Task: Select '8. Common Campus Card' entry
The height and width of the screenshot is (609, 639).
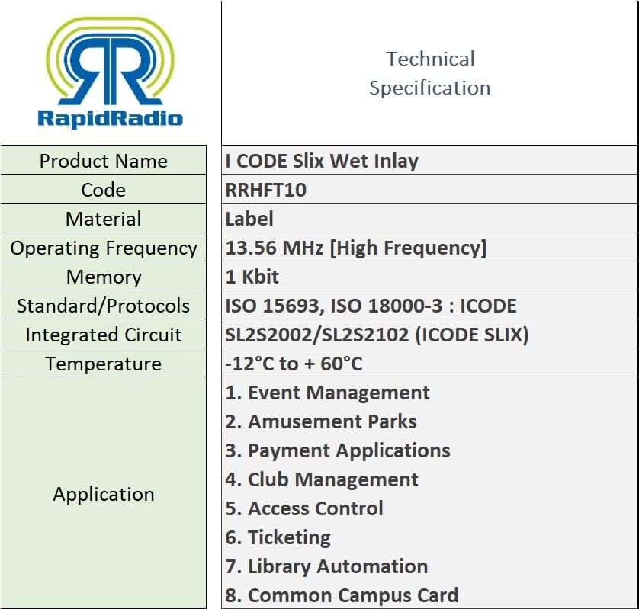Action: tap(342, 595)
